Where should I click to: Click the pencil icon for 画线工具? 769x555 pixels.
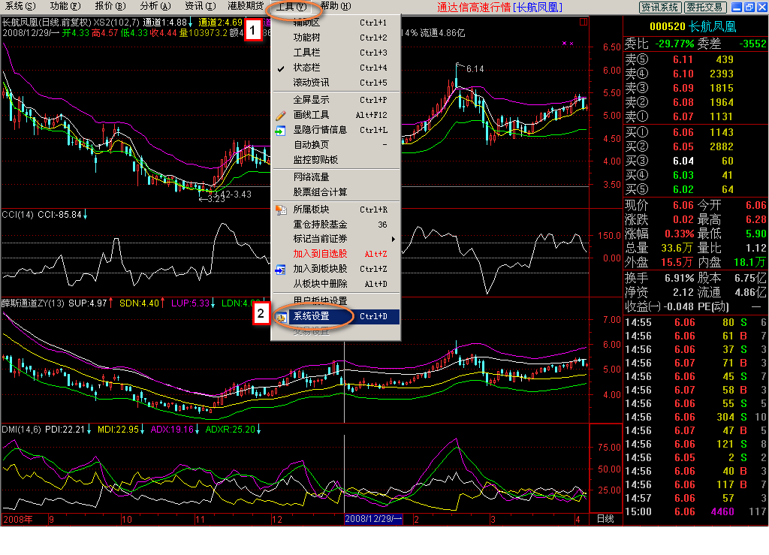pos(281,116)
